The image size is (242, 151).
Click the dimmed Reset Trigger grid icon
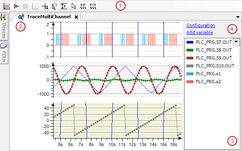point(35,6)
